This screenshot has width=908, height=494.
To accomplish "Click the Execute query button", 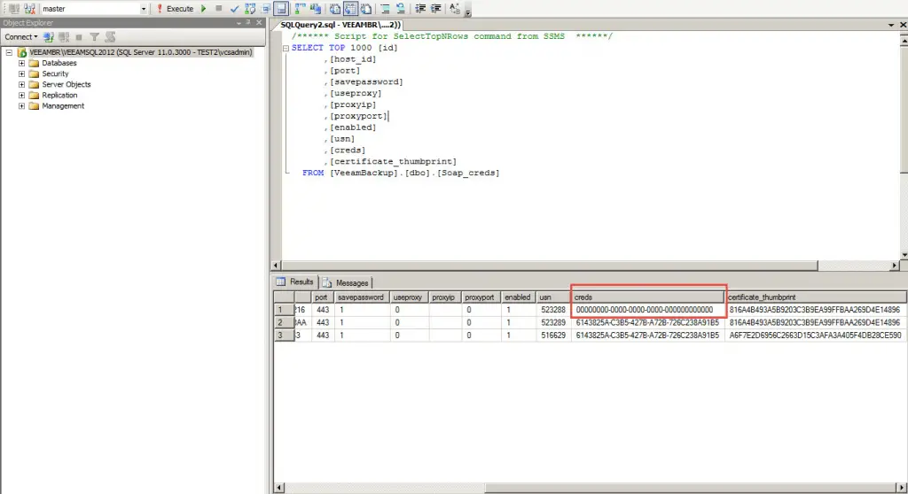I will 176,9.
